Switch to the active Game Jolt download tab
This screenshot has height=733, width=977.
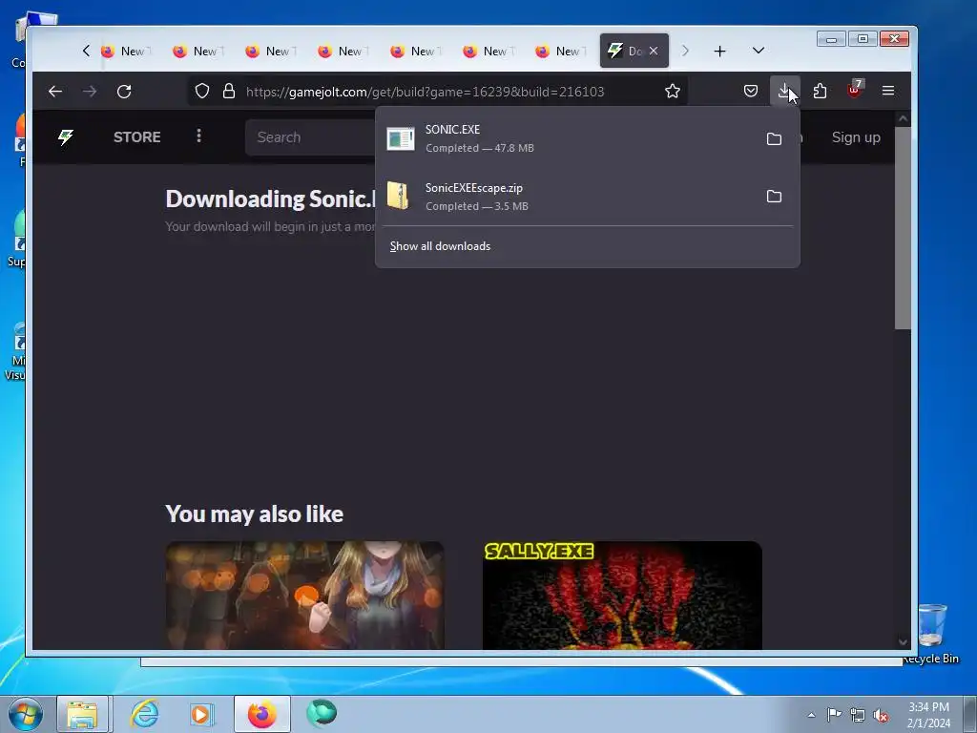tap(625, 52)
